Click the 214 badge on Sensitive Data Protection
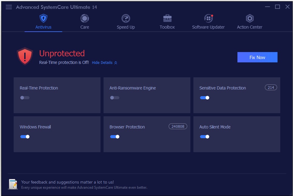The width and height of the screenshot is (293, 196). click(x=271, y=88)
